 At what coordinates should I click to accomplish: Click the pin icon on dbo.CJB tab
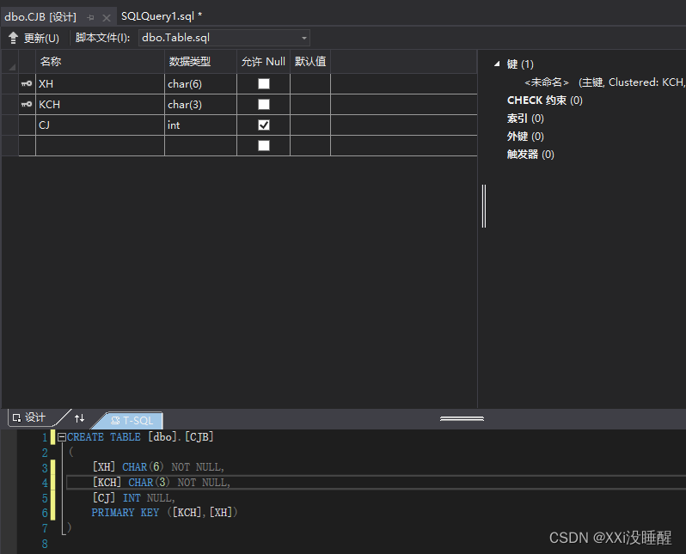91,17
